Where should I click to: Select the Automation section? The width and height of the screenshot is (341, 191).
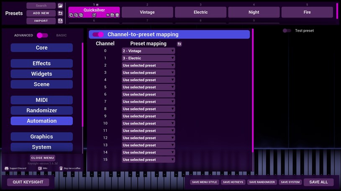(41, 121)
